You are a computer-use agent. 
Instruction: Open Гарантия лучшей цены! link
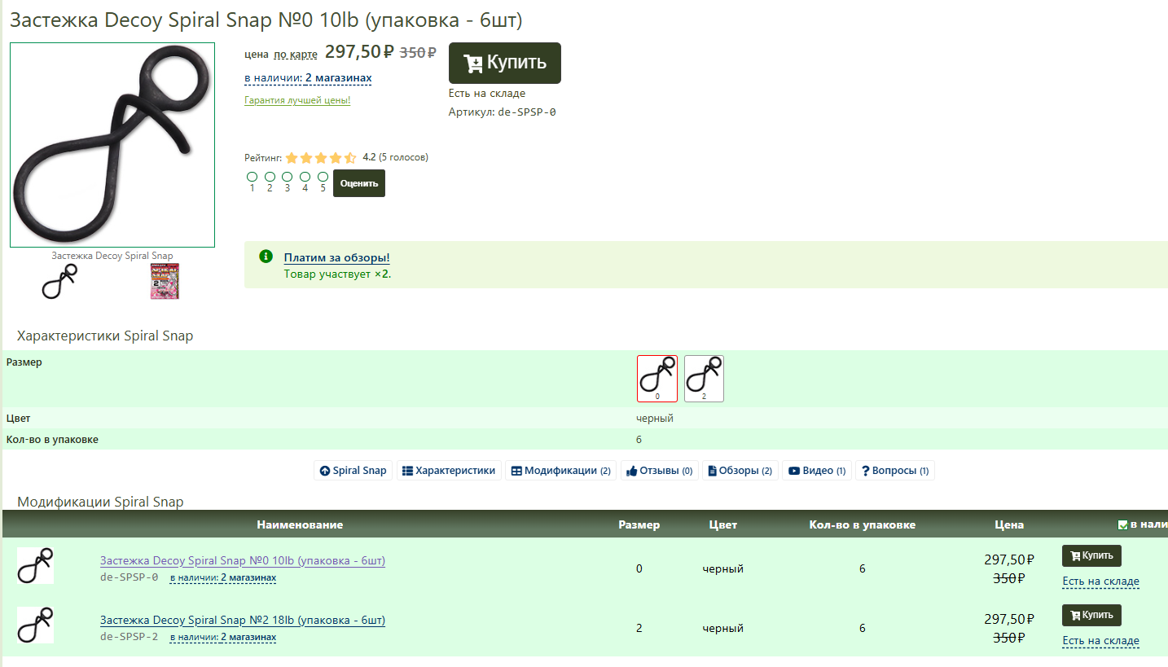[297, 100]
